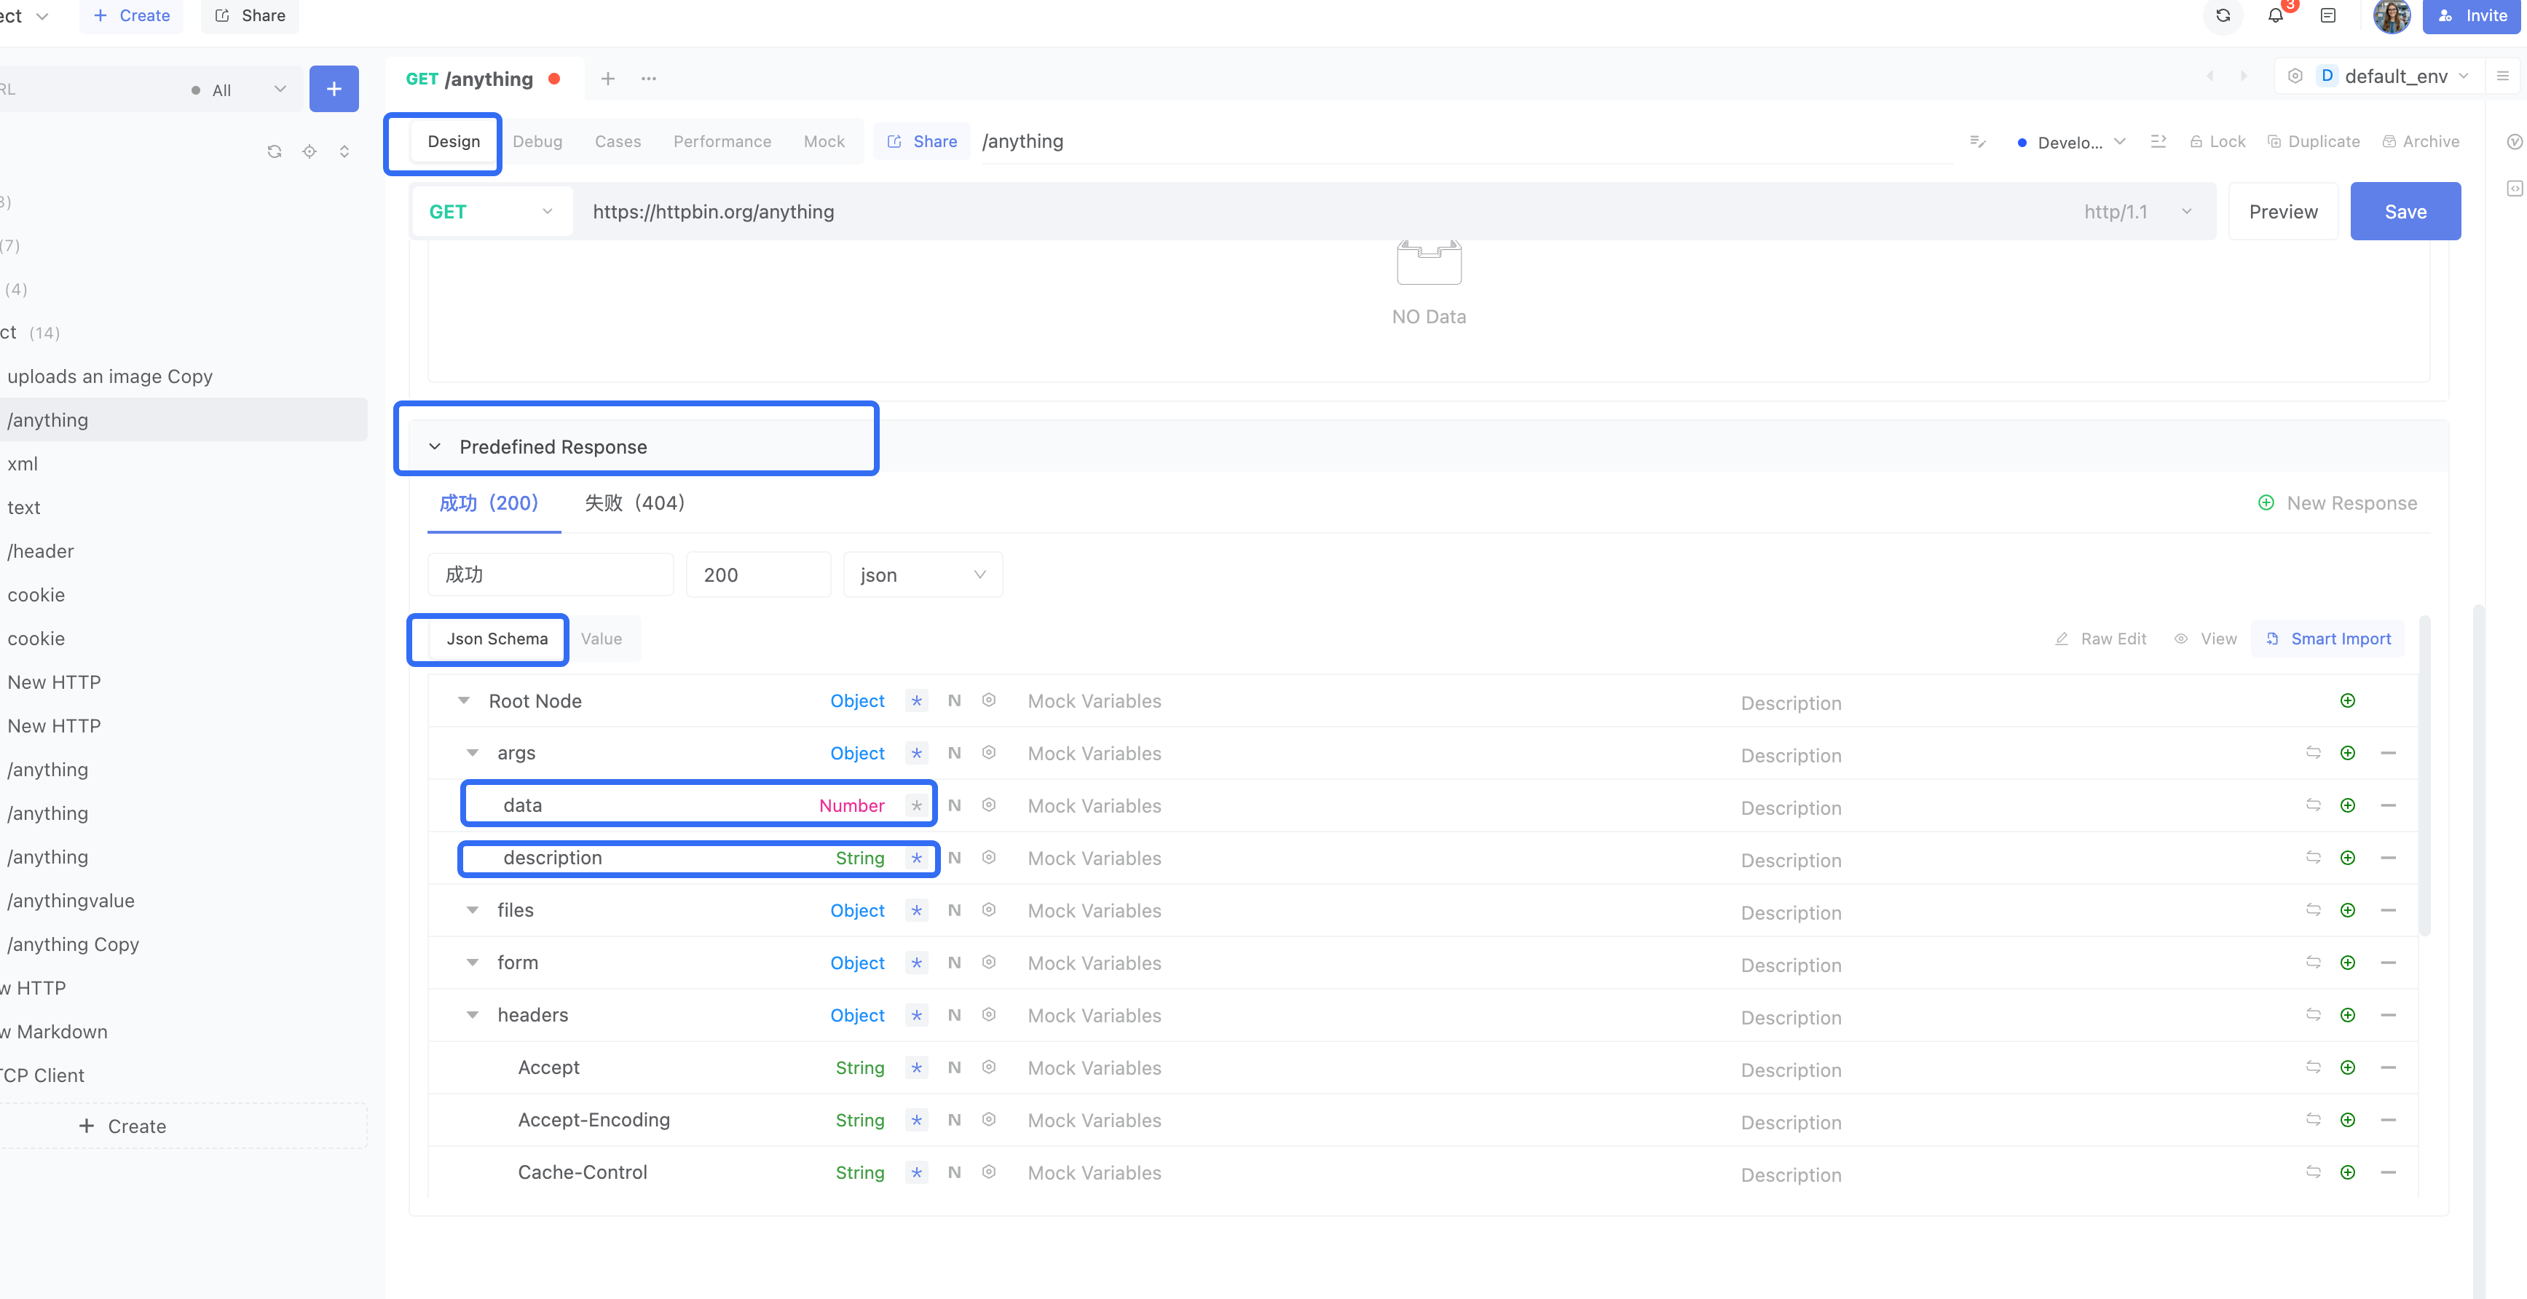Open the json content type dropdown
Image resolution: width=2527 pixels, height=1299 pixels.
click(922, 575)
